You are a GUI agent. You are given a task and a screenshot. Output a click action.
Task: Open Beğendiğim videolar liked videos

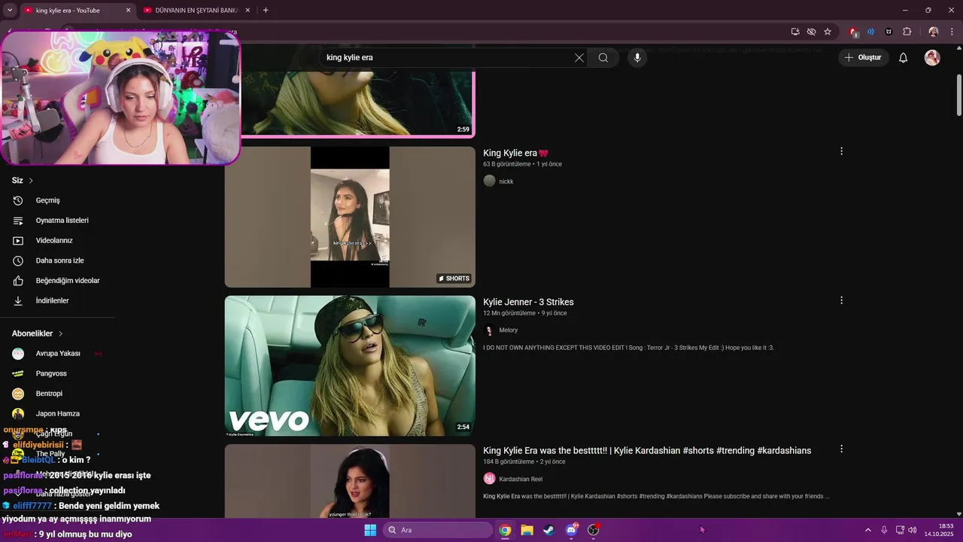click(x=68, y=281)
